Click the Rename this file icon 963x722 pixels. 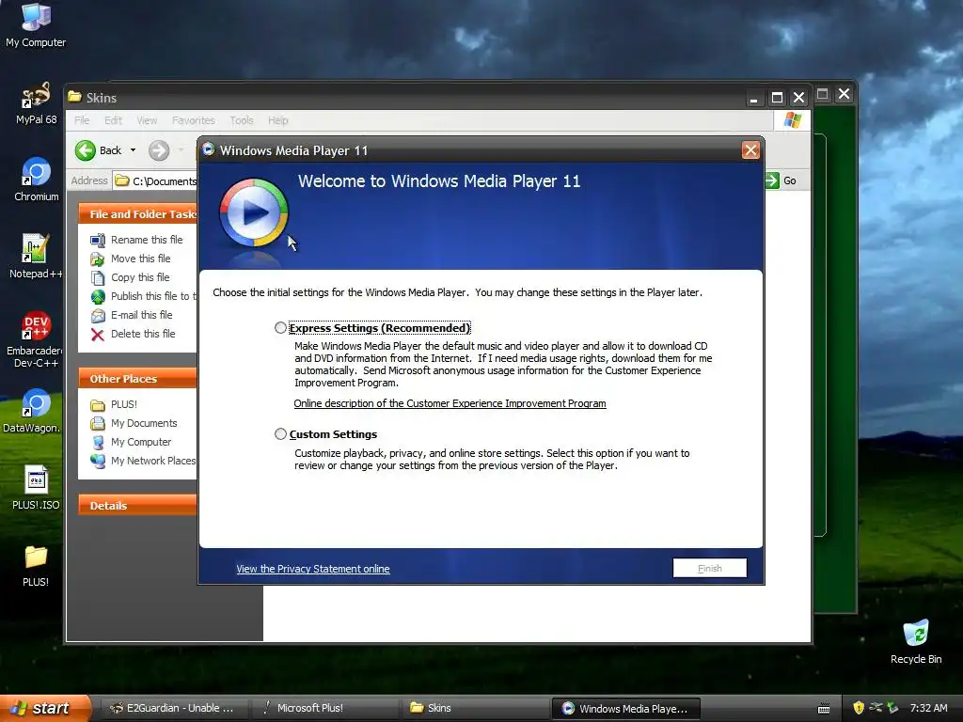tap(98, 240)
